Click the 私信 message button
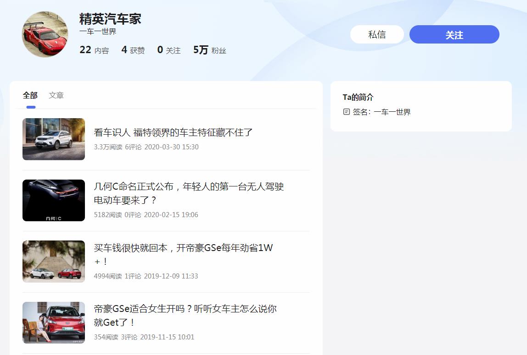Viewport: 527px width, 355px height. [377, 34]
